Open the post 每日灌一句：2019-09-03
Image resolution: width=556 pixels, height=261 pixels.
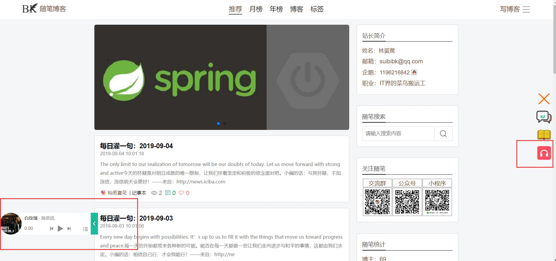pos(136,218)
